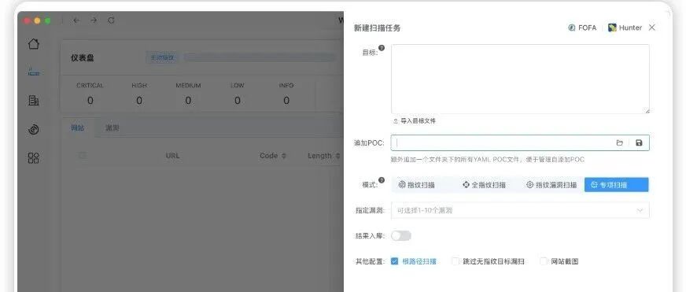This screenshot has height=292, width=686.
Task: Open the home icon in sidebar
Action: point(34,43)
